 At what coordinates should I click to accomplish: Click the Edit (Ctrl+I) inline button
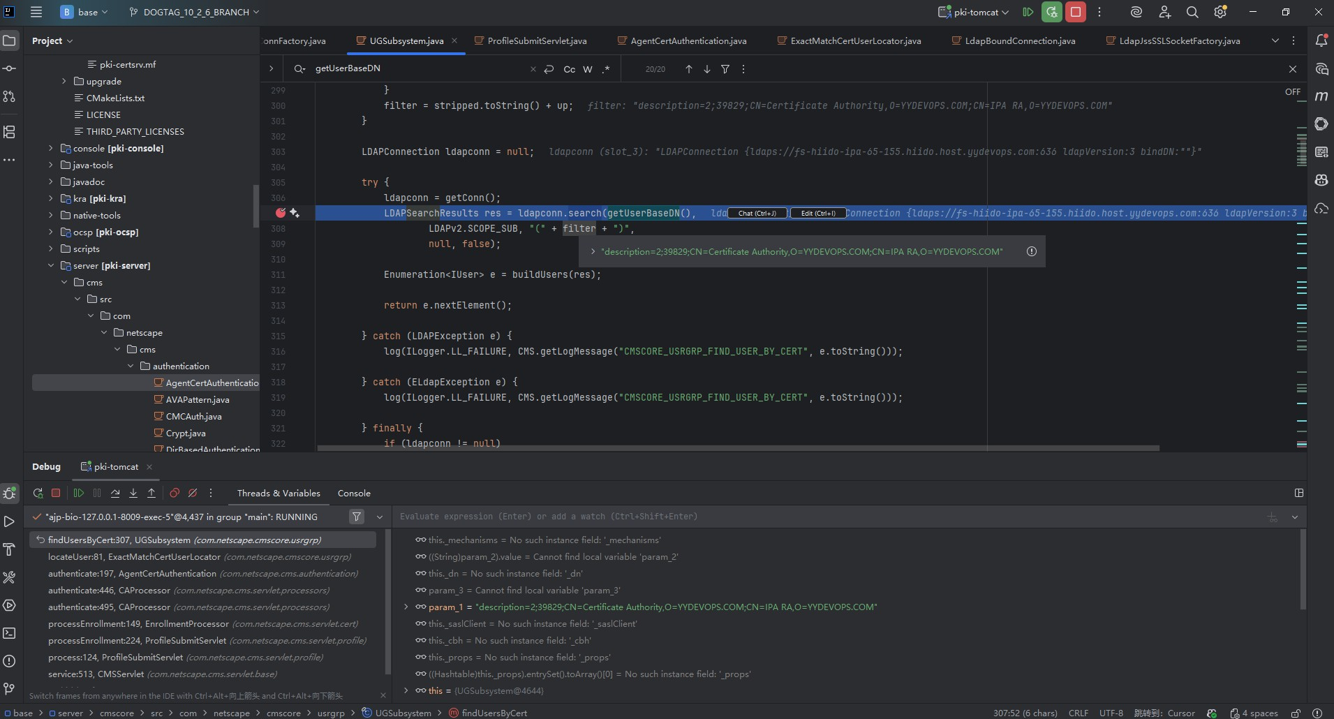(817, 213)
